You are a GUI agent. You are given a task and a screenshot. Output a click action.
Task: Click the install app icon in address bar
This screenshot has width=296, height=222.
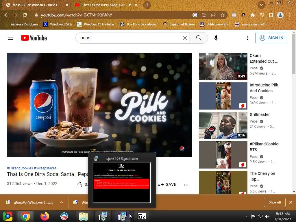pos(204,15)
